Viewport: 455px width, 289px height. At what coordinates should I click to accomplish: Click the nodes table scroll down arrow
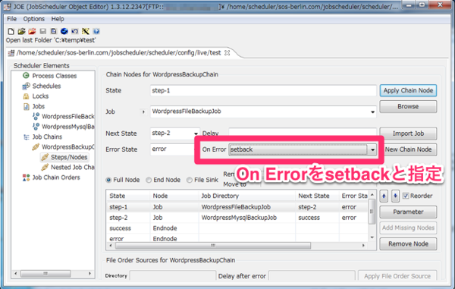(x=372, y=237)
